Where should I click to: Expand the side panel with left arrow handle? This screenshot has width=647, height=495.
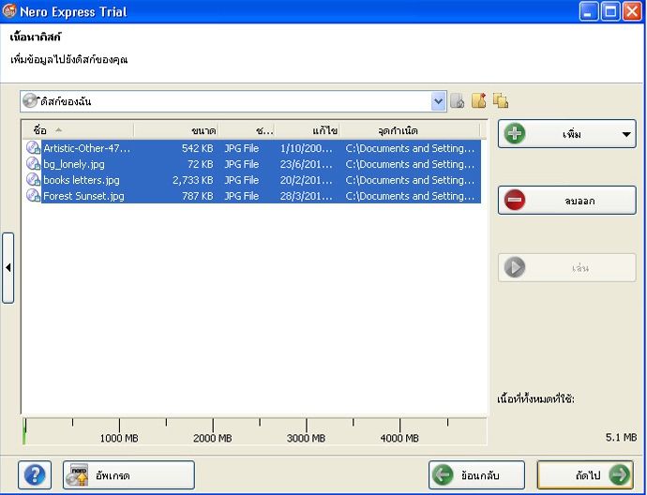click(x=8, y=268)
